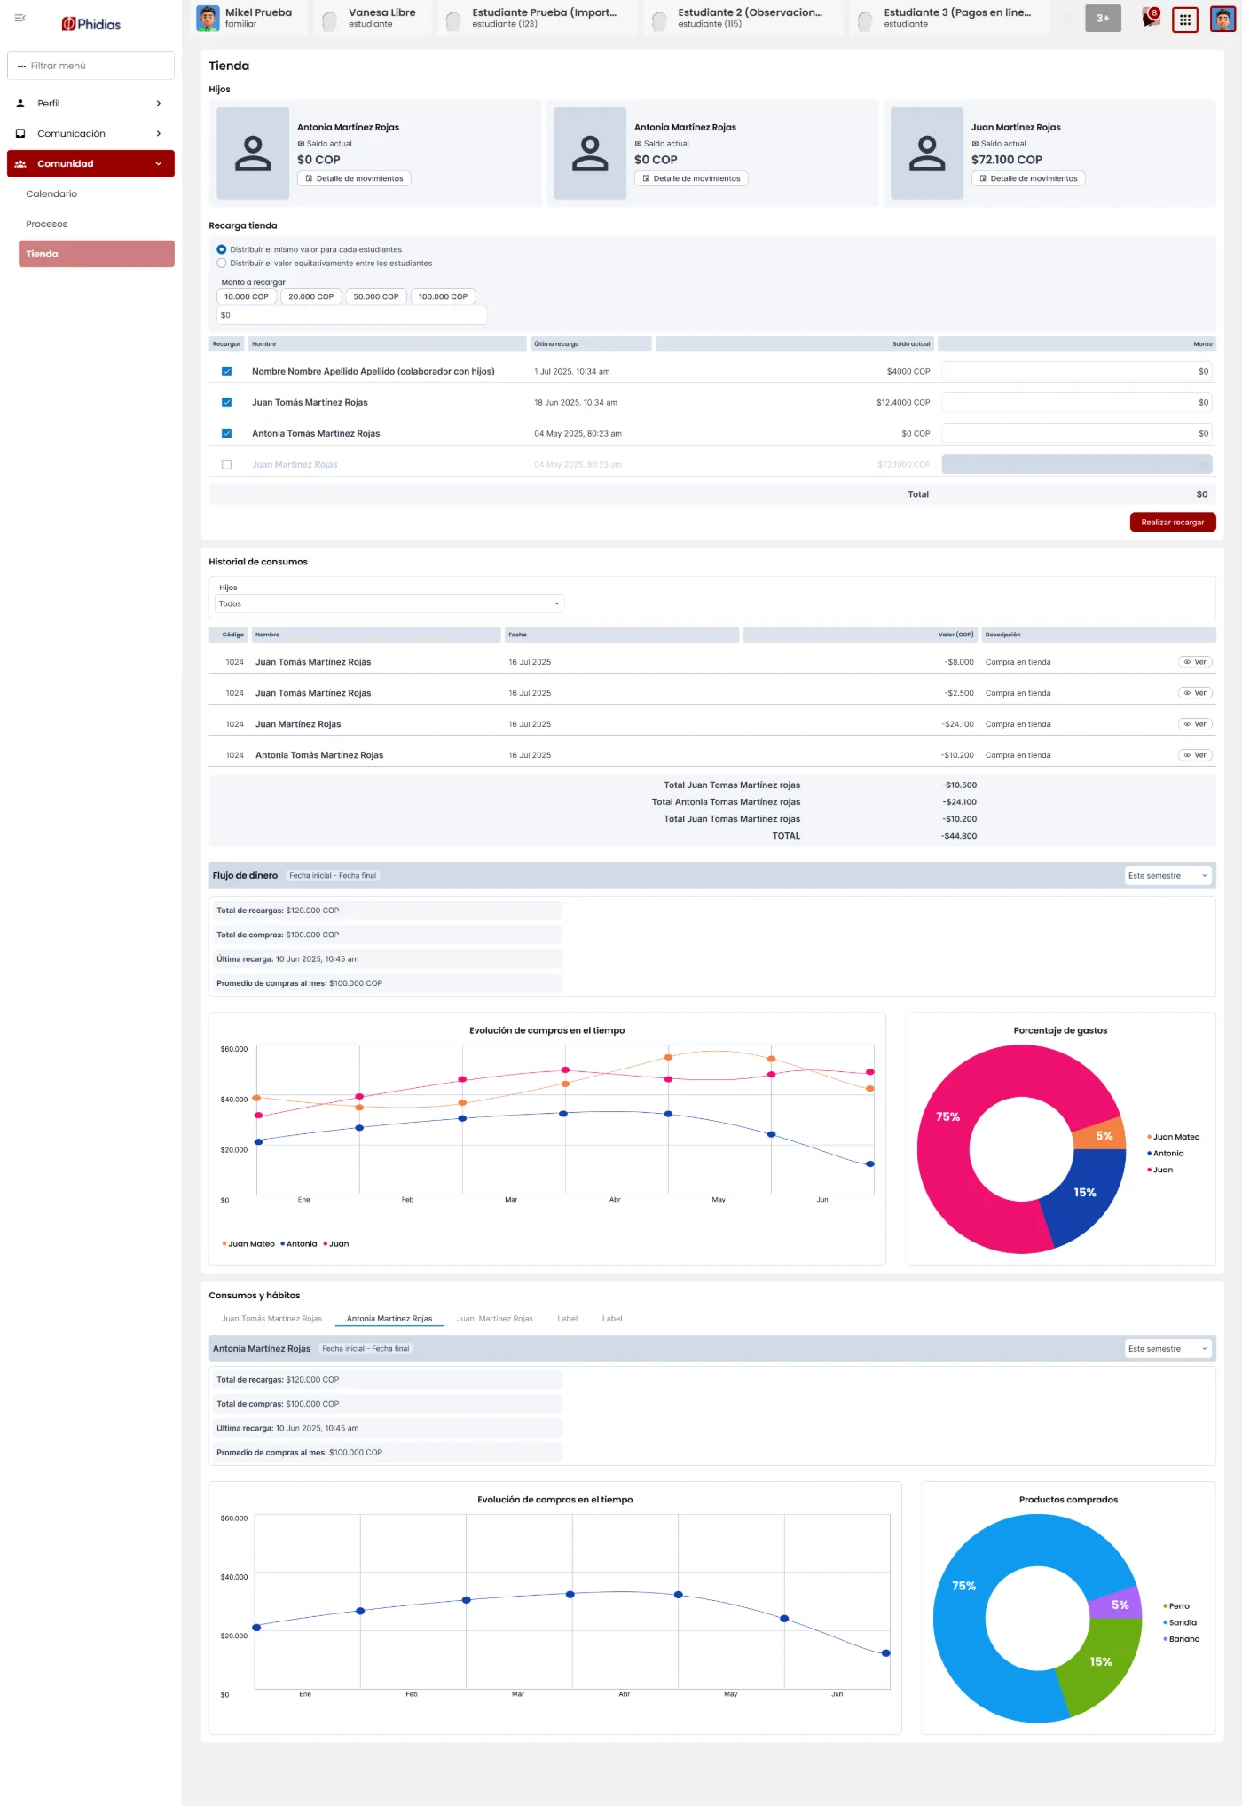Show more users with 3+ button
The height and width of the screenshot is (1806, 1242).
(1103, 18)
